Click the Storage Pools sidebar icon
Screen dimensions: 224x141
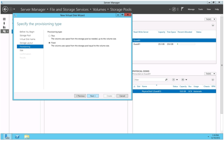point(4,31)
